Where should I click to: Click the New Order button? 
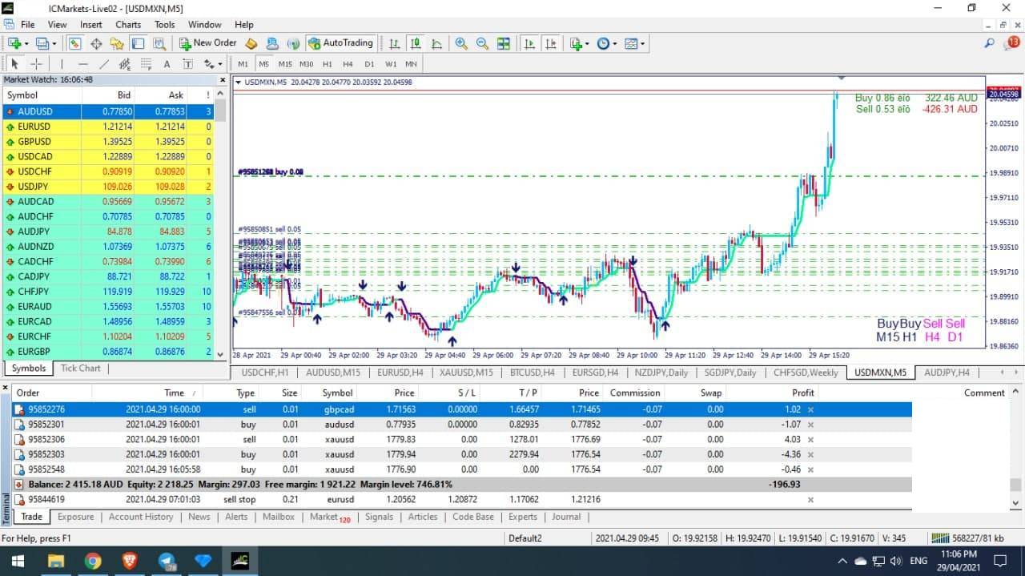coord(207,43)
